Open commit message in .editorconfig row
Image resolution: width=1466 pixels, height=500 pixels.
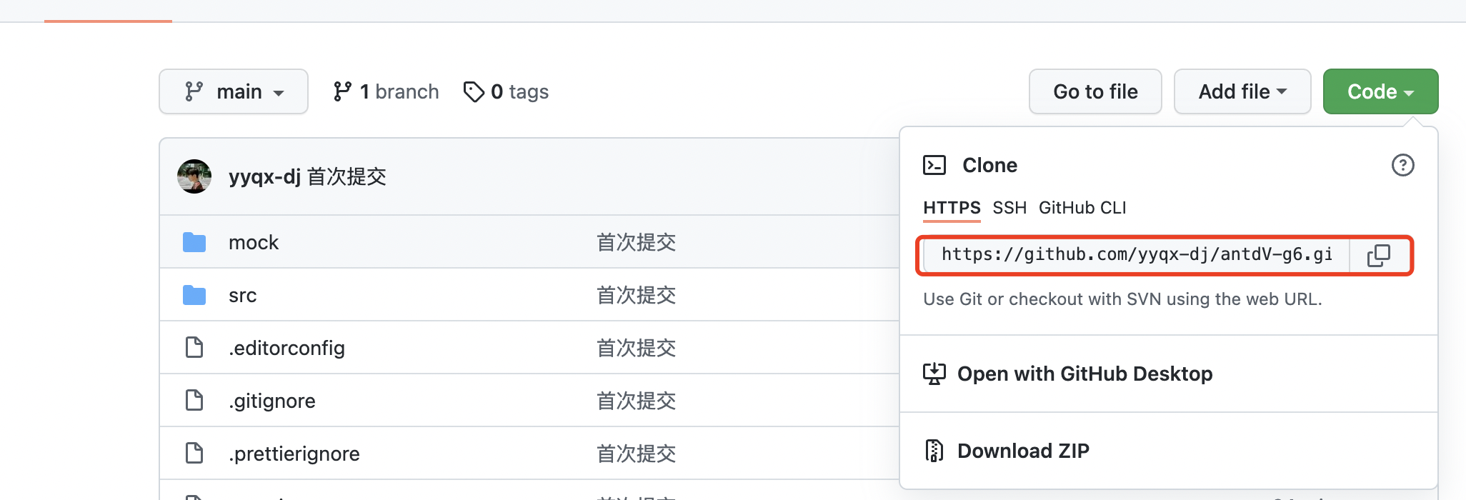637,348
